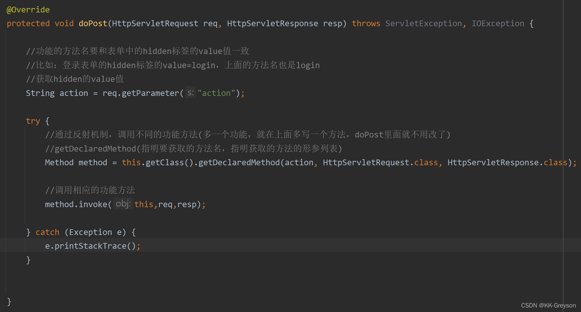Click IOException in the throws clause
The height and width of the screenshot is (312, 581).
(498, 24)
